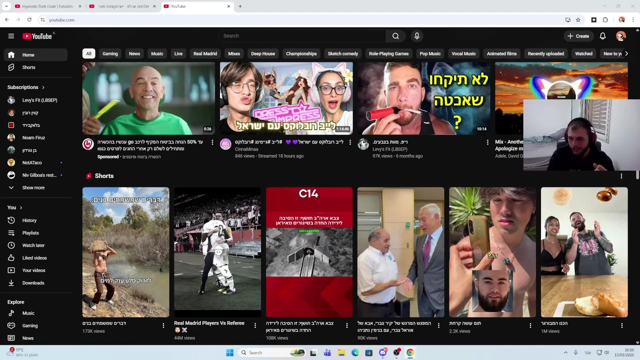Start voice search with microphone icon

point(416,36)
